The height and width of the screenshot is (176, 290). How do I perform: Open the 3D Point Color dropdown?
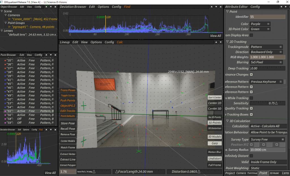click(x=260, y=29)
